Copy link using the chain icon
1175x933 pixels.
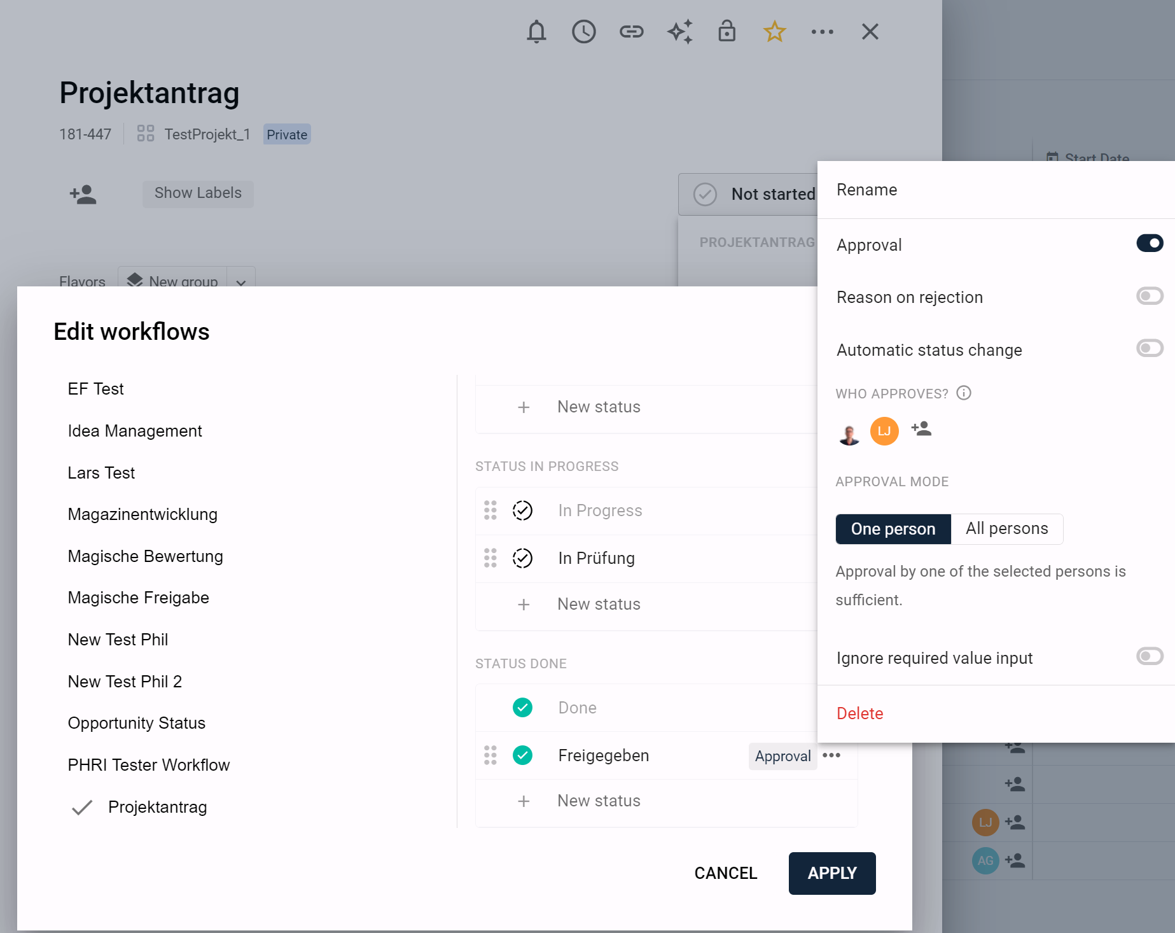631,31
